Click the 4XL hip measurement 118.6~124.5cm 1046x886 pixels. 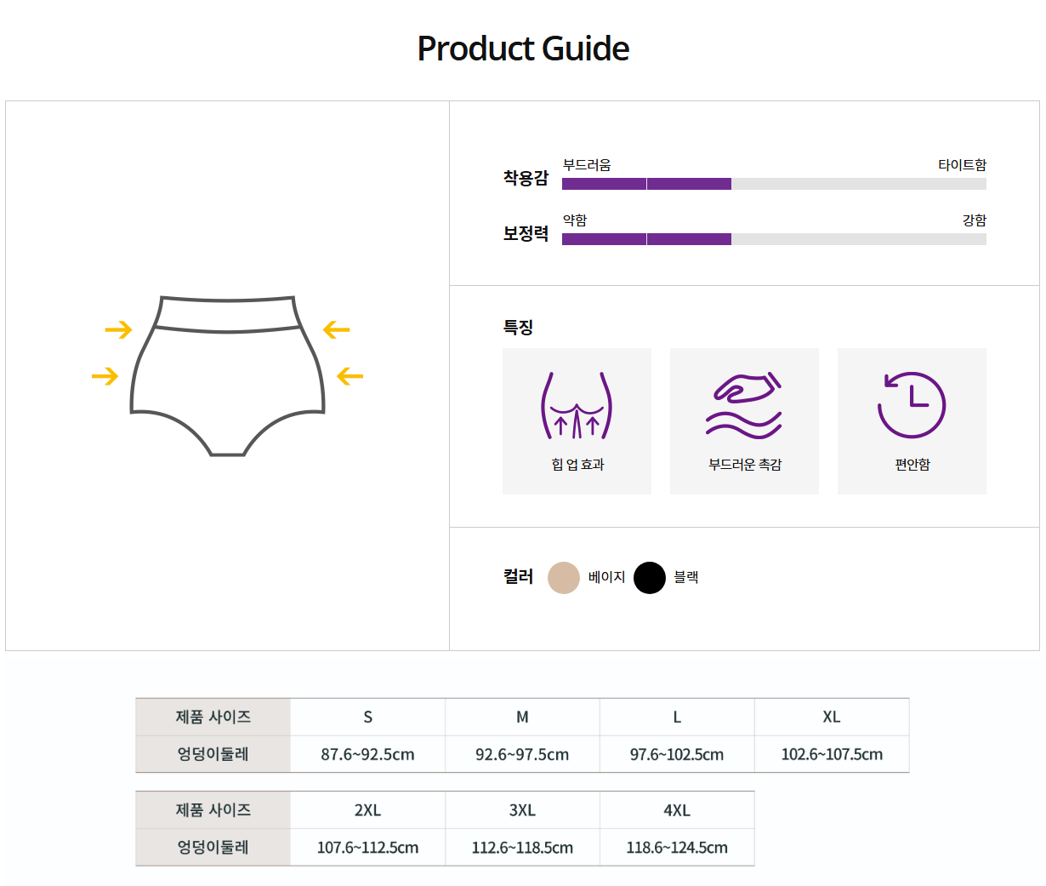[x=677, y=848]
